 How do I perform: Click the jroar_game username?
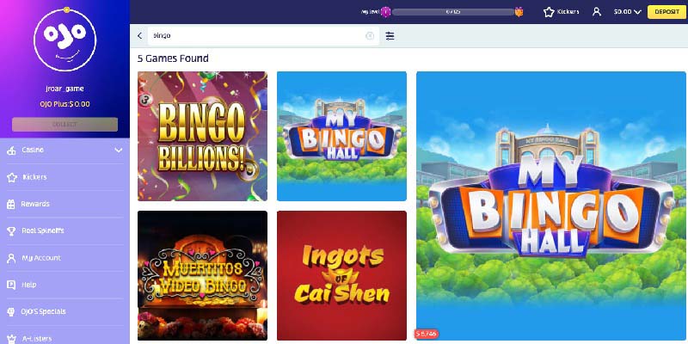pyautogui.click(x=65, y=89)
